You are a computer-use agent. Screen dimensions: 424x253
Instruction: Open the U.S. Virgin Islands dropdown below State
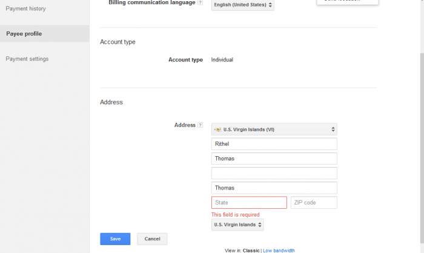tap(237, 225)
